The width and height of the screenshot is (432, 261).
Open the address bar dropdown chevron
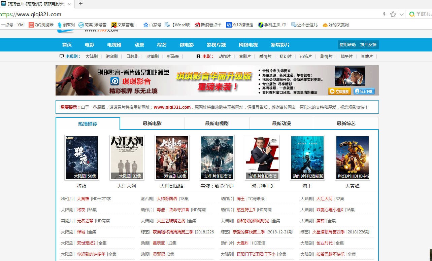(x=401, y=14)
